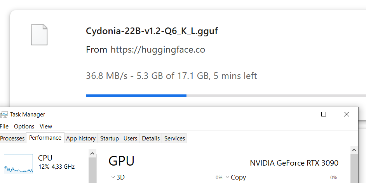Open the Options menu
The width and height of the screenshot is (366, 183).
[24, 127]
